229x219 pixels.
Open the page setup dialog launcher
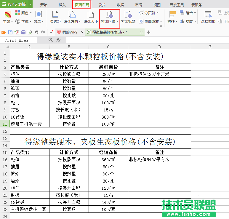click(x=161, y=26)
